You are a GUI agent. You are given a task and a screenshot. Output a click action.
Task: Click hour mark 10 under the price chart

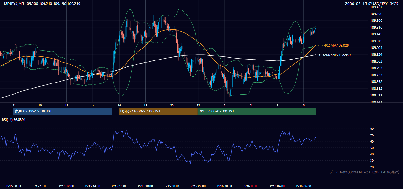point(40,105)
